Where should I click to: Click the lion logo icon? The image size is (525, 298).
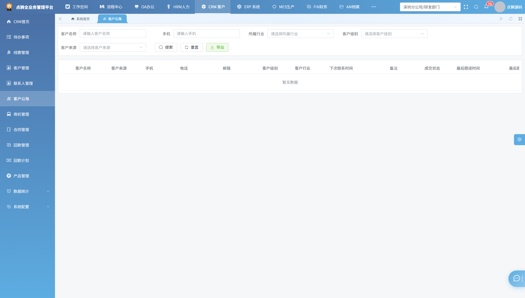9,7
